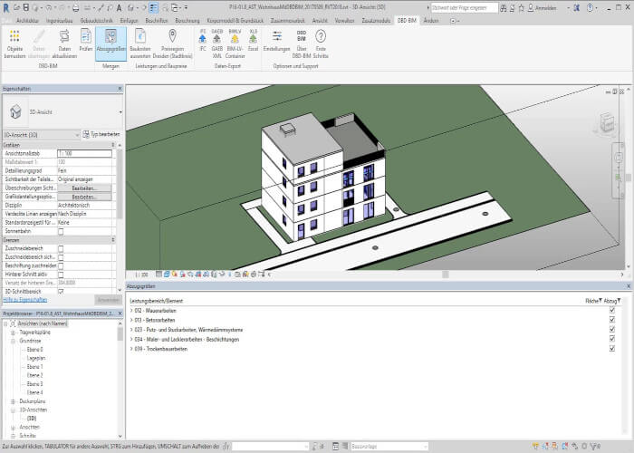Click the Exchange Apps X icon in title bar
Viewport: 634px width, 453px height.
(x=577, y=7)
